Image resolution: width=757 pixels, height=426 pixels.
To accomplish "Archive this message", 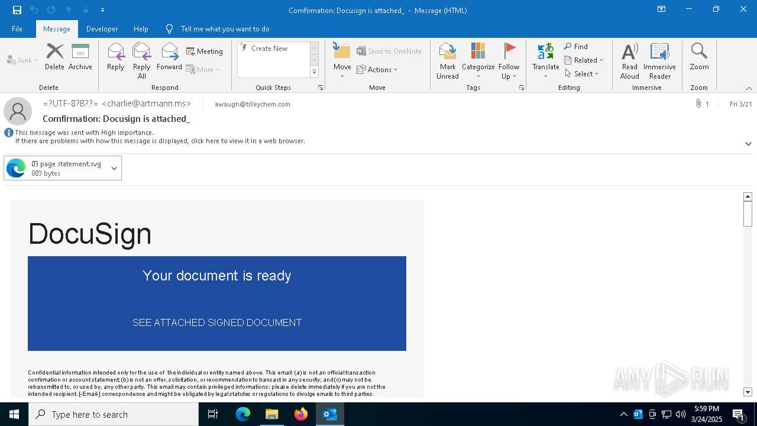I will point(80,57).
